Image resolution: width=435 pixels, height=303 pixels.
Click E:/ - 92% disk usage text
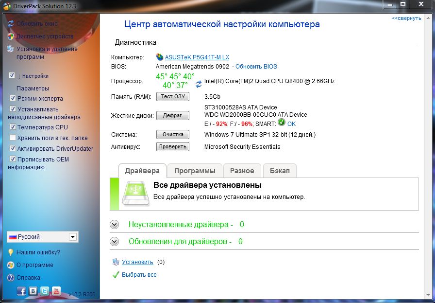(216, 124)
